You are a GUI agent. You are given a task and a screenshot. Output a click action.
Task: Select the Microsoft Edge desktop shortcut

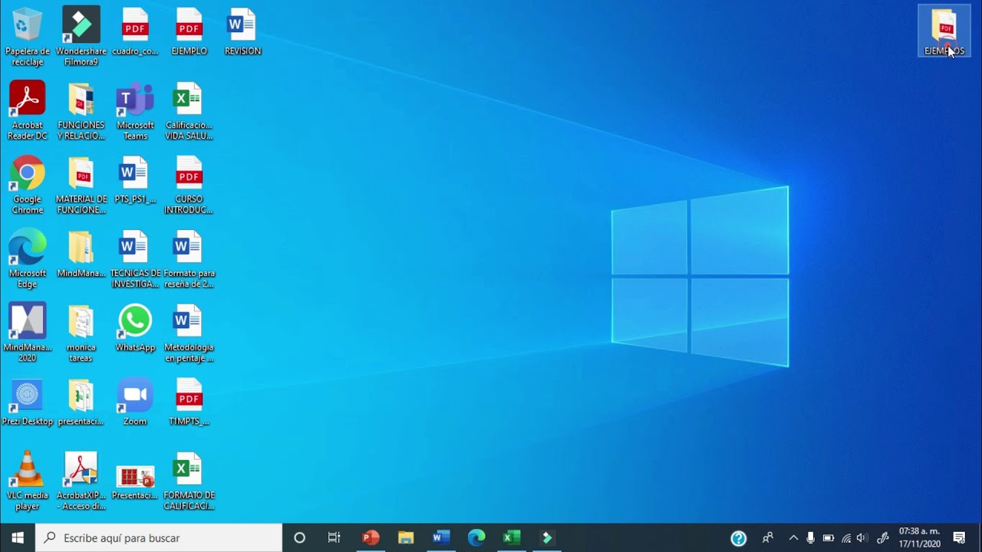pos(27,259)
